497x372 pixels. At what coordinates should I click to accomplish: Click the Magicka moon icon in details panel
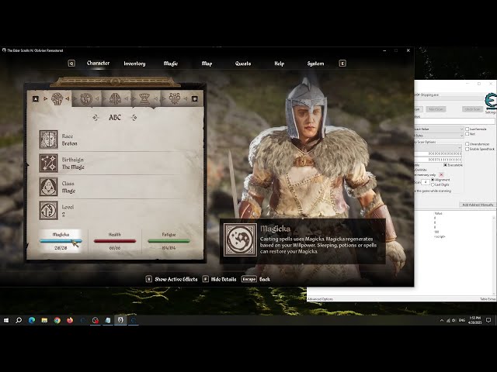click(240, 239)
